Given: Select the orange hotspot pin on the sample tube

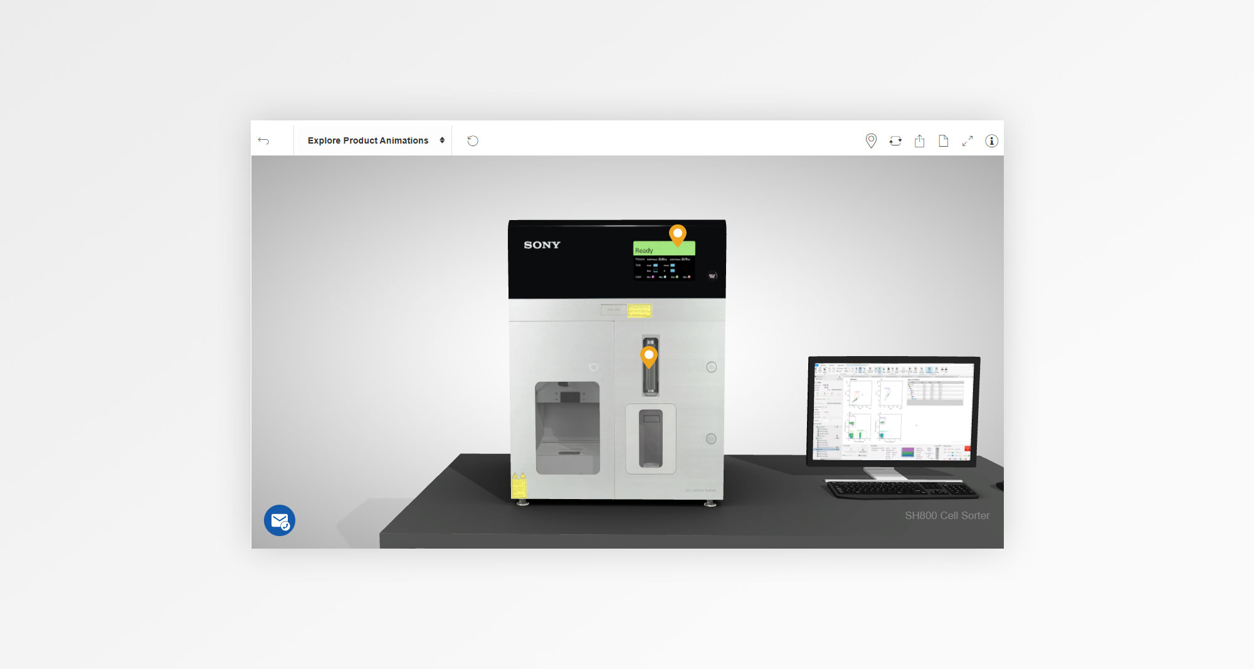Looking at the screenshot, I should [x=649, y=357].
